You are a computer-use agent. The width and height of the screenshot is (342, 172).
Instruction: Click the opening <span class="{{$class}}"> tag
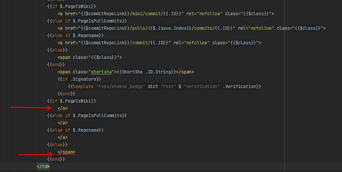[x=90, y=57]
